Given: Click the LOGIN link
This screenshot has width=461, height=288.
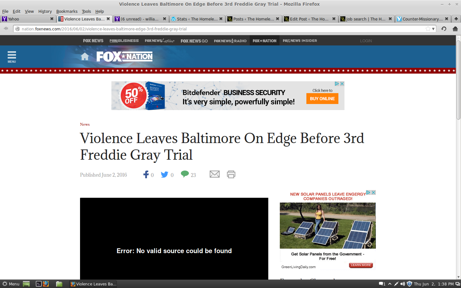Looking at the screenshot, I should point(366,41).
